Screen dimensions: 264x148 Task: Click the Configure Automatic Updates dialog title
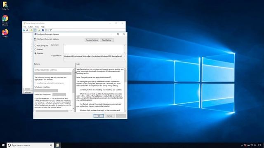click(x=48, y=34)
